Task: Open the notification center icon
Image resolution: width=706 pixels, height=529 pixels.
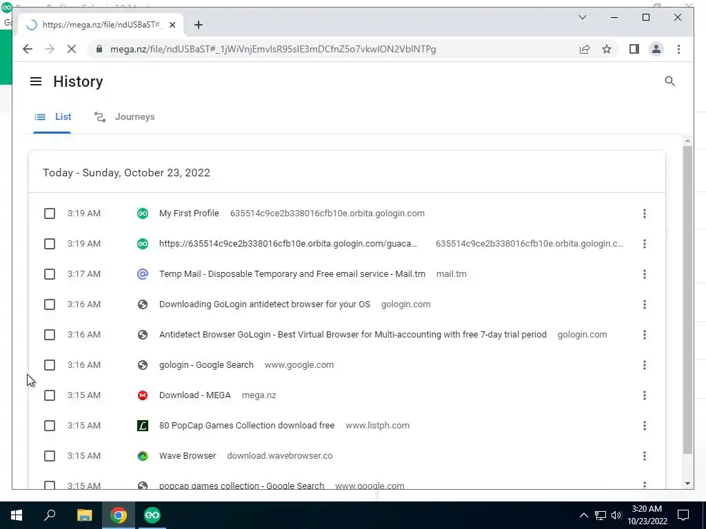Action: pos(683,515)
